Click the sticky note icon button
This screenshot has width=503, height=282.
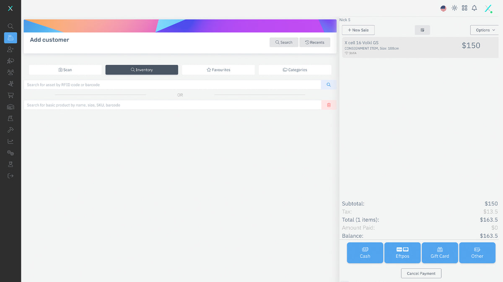[422, 30]
